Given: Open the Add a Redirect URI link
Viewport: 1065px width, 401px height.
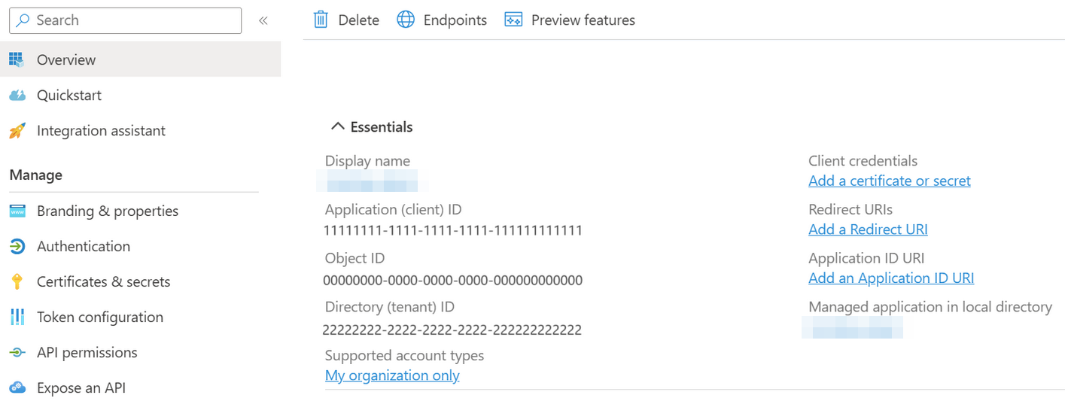Looking at the screenshot, I should click(868, 229).
